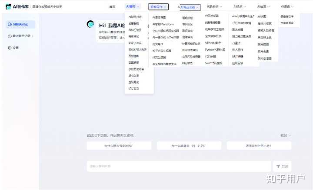This screenshot has height=190, width=313.
Task: Open 好评神器 entertainment entry
Action: (237, 56)
